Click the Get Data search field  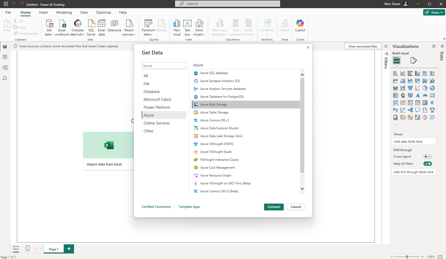click(x=164, y=66)
